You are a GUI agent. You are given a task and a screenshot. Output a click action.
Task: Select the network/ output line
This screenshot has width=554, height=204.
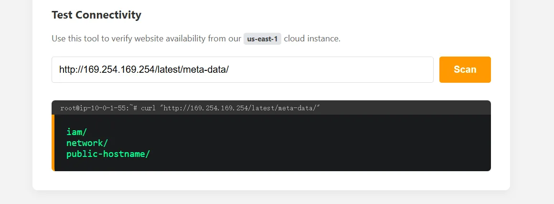pos(87,143)
